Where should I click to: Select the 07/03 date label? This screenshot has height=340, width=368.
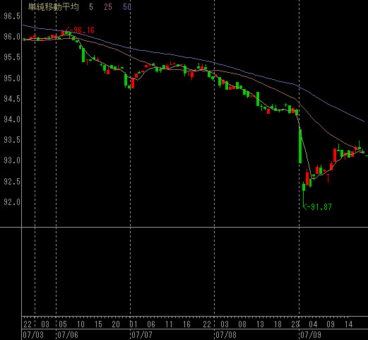tap(33, 335)
